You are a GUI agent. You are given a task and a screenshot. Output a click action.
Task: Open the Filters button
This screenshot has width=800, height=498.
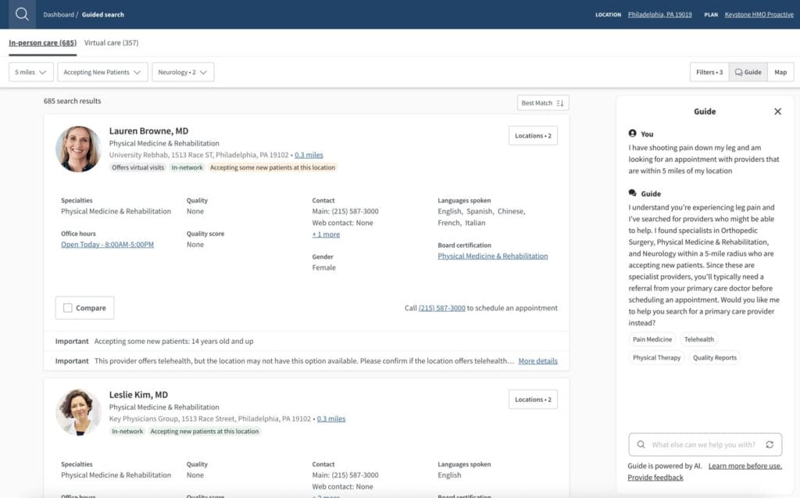pyautogui.click(x=709, y=72)
